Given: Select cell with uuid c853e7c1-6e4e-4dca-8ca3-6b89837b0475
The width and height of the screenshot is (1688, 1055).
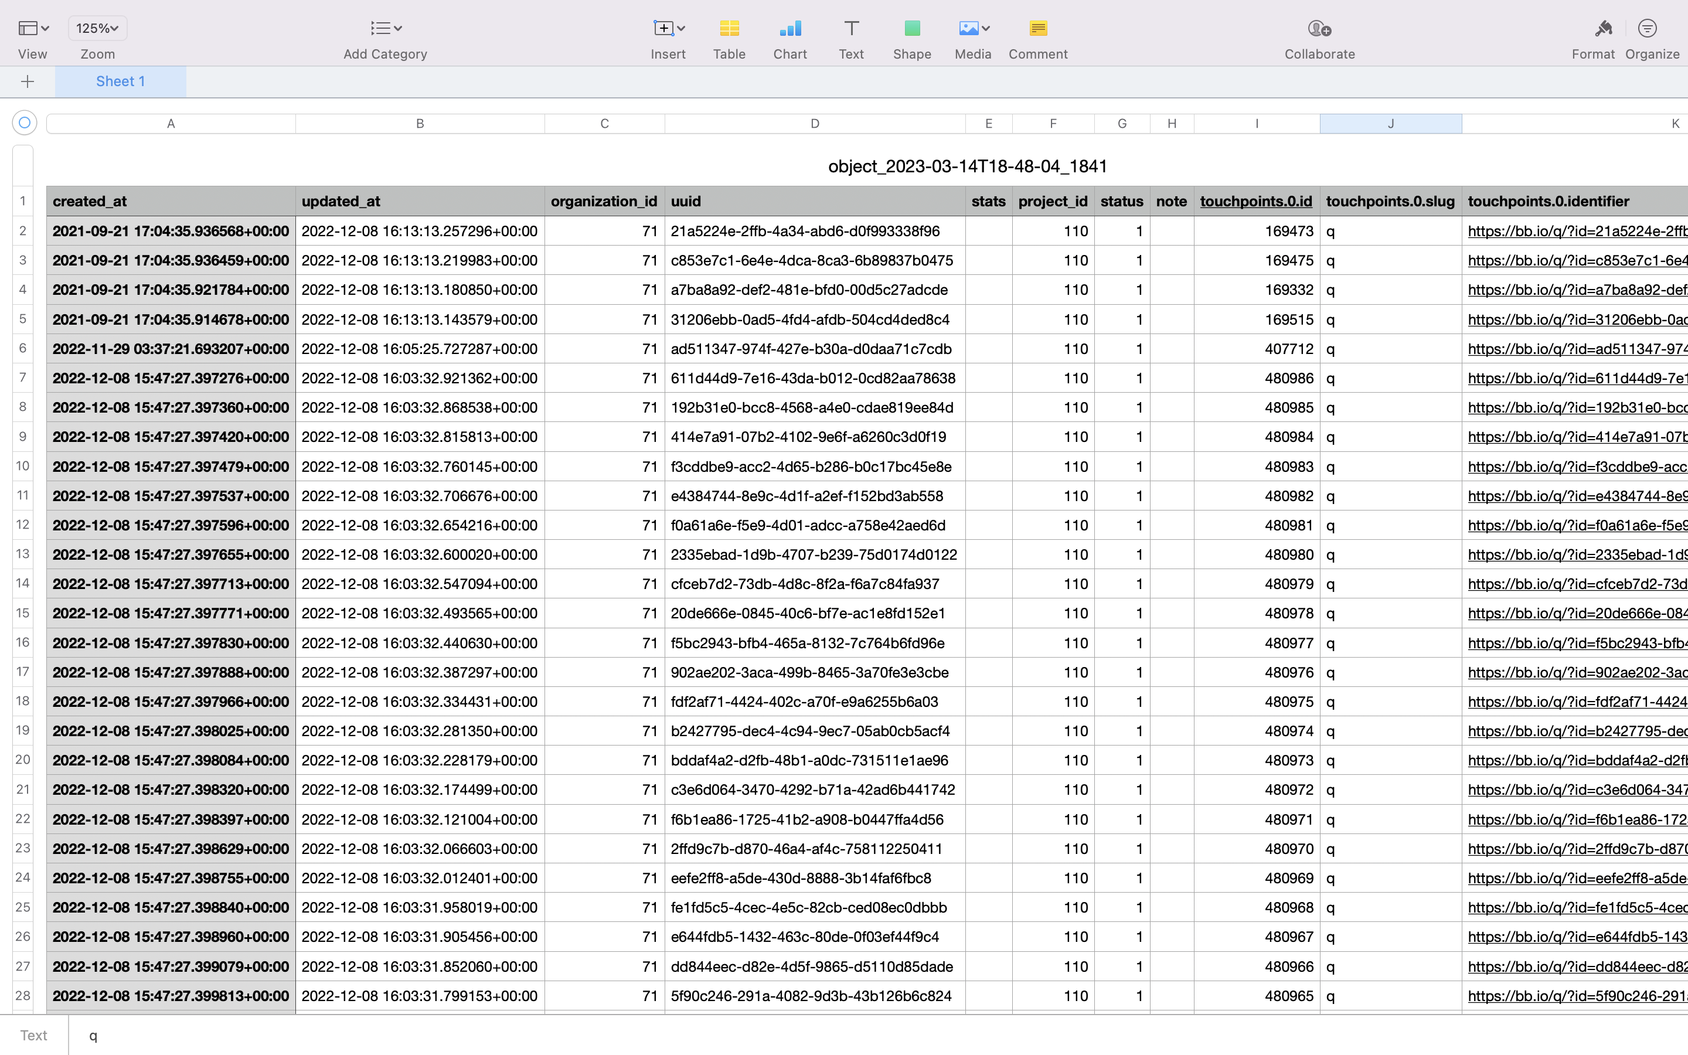Looking at the screenshot, I should pyautogui.click(x=815, y=260).
